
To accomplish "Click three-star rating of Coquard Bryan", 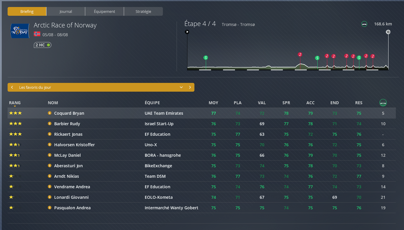I will pyautogui.click(x=15, y=113).
